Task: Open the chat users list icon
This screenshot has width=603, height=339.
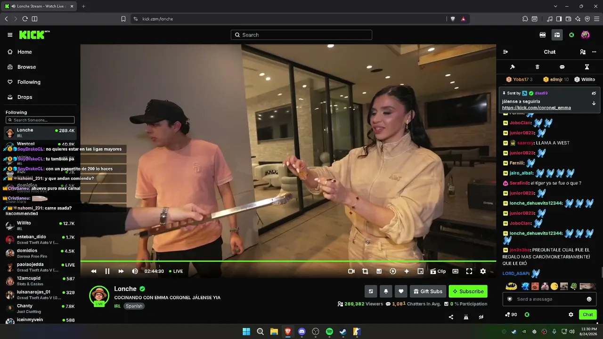Action: point(583,52)
